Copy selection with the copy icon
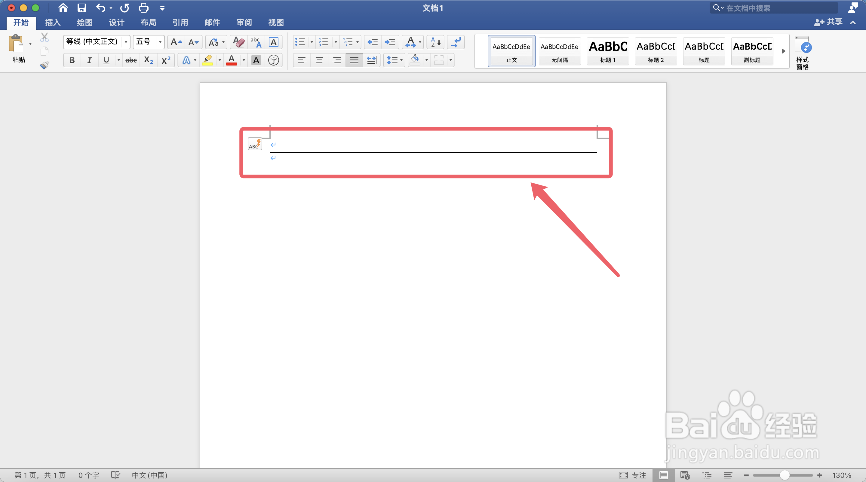 click(x=45, y=51)
